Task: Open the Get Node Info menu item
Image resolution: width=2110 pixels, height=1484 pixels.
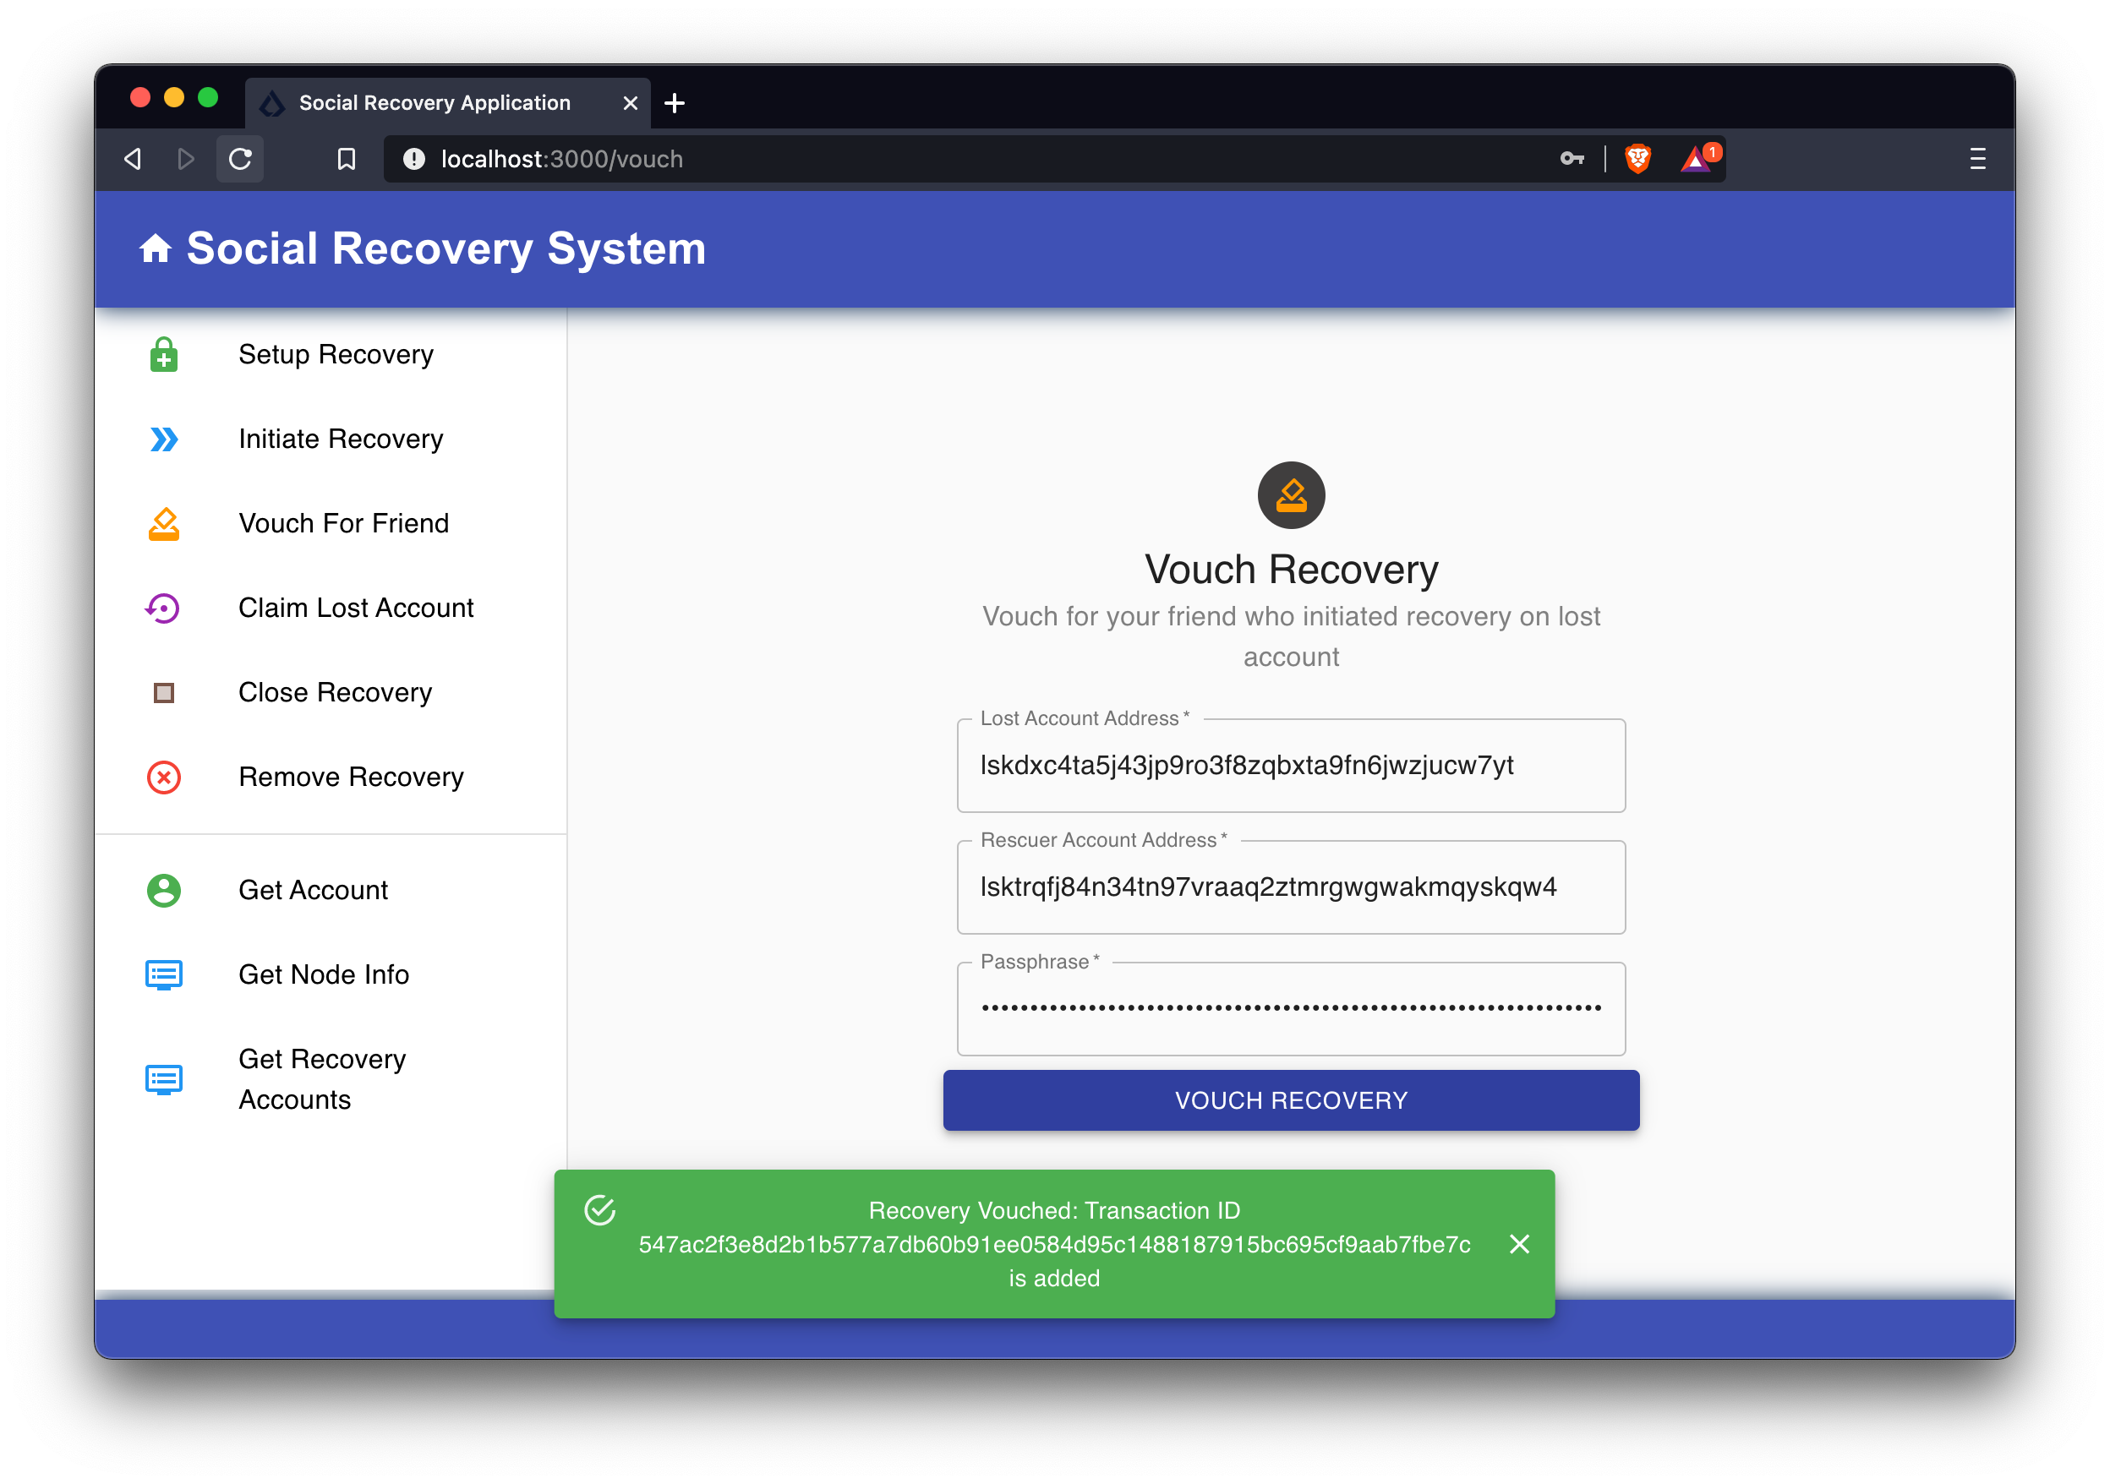Action: [324, 975]
